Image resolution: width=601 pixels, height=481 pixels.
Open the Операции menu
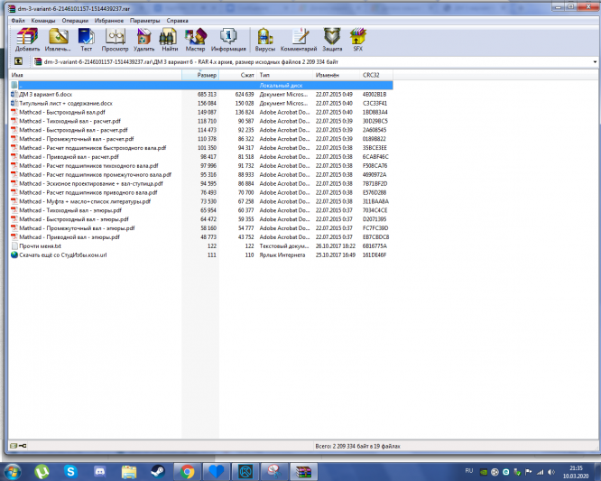(75, 21)
